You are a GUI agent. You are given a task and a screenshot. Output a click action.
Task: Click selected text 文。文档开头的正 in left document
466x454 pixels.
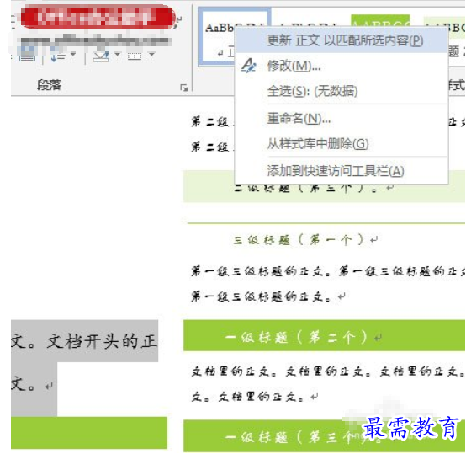(84, 341)
